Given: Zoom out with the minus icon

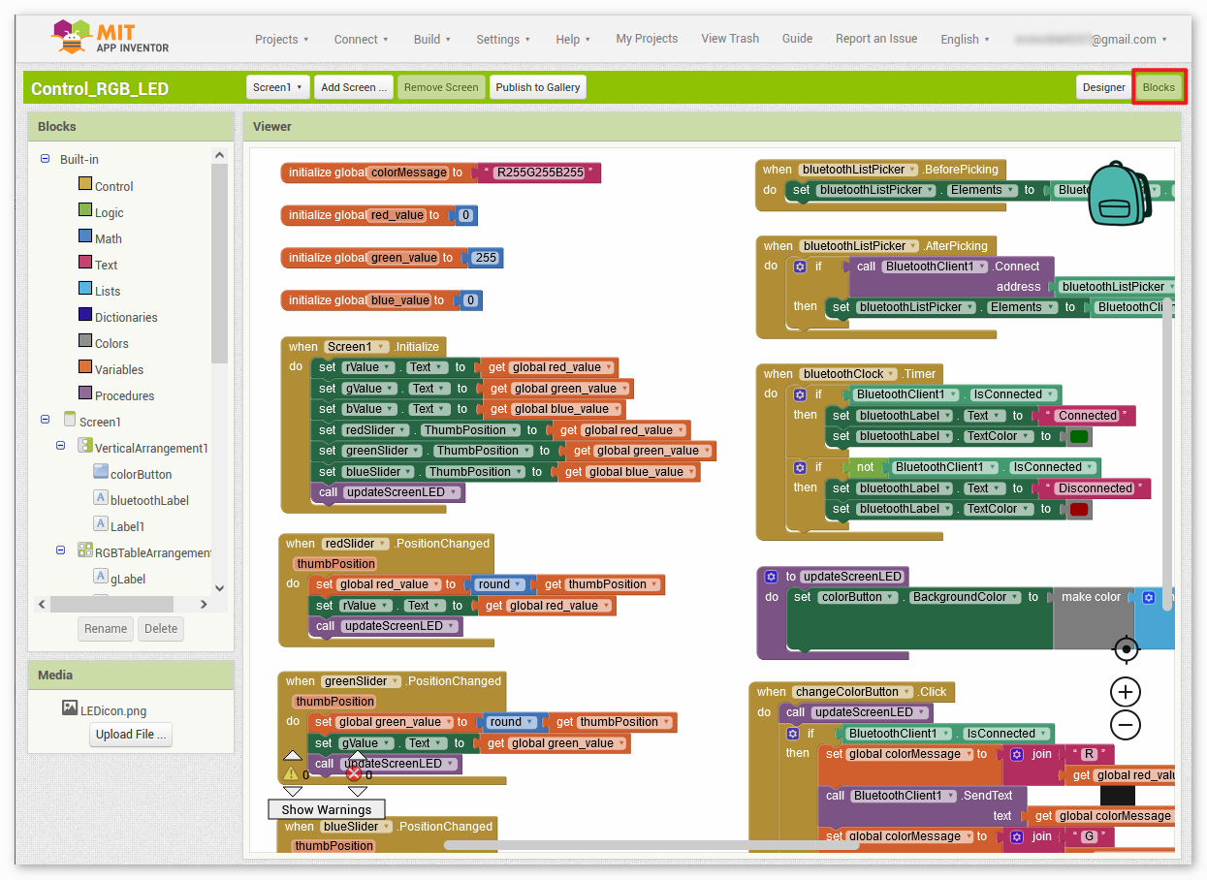Looking at the screenshot, I should point(1126,725).
